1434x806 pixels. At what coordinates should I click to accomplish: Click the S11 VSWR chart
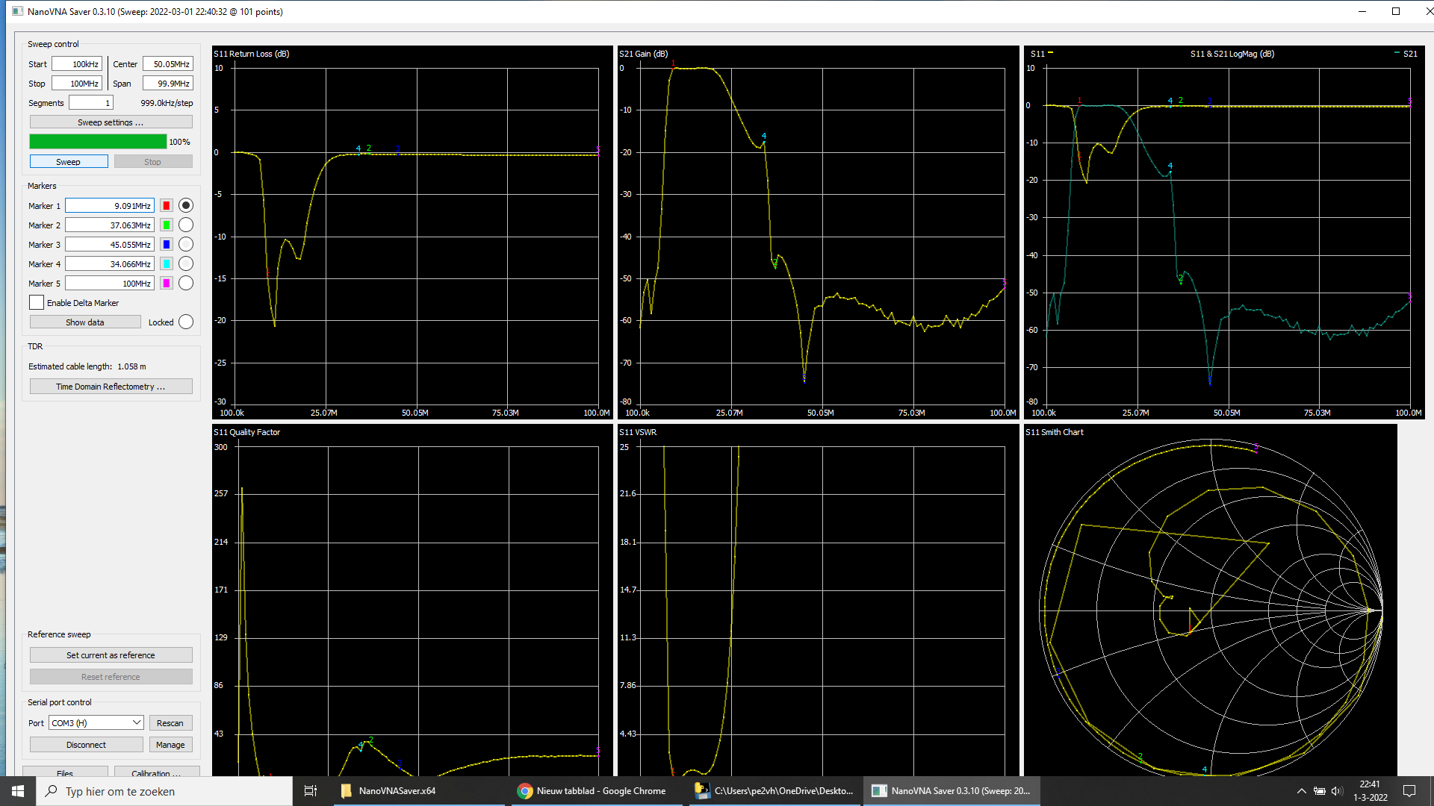click(818, 600)
